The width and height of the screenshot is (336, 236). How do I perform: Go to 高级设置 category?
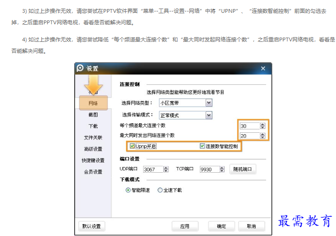click(93, 149)
